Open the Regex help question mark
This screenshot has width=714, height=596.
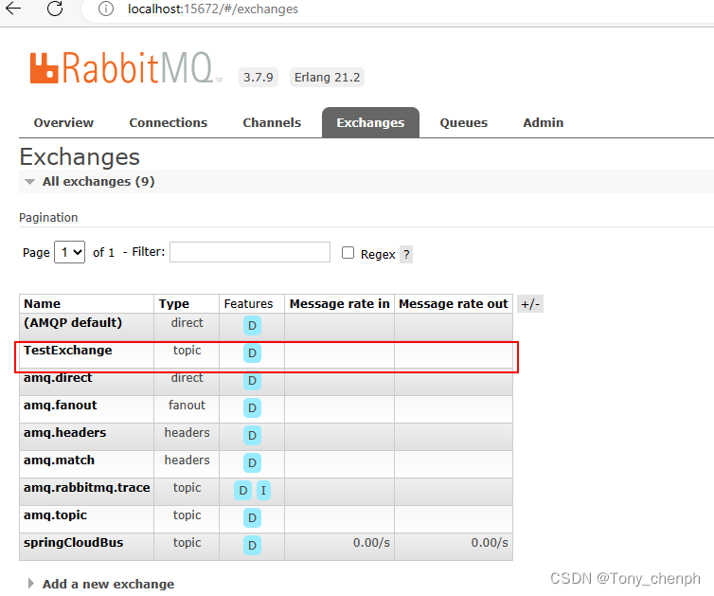pos(406,254)
